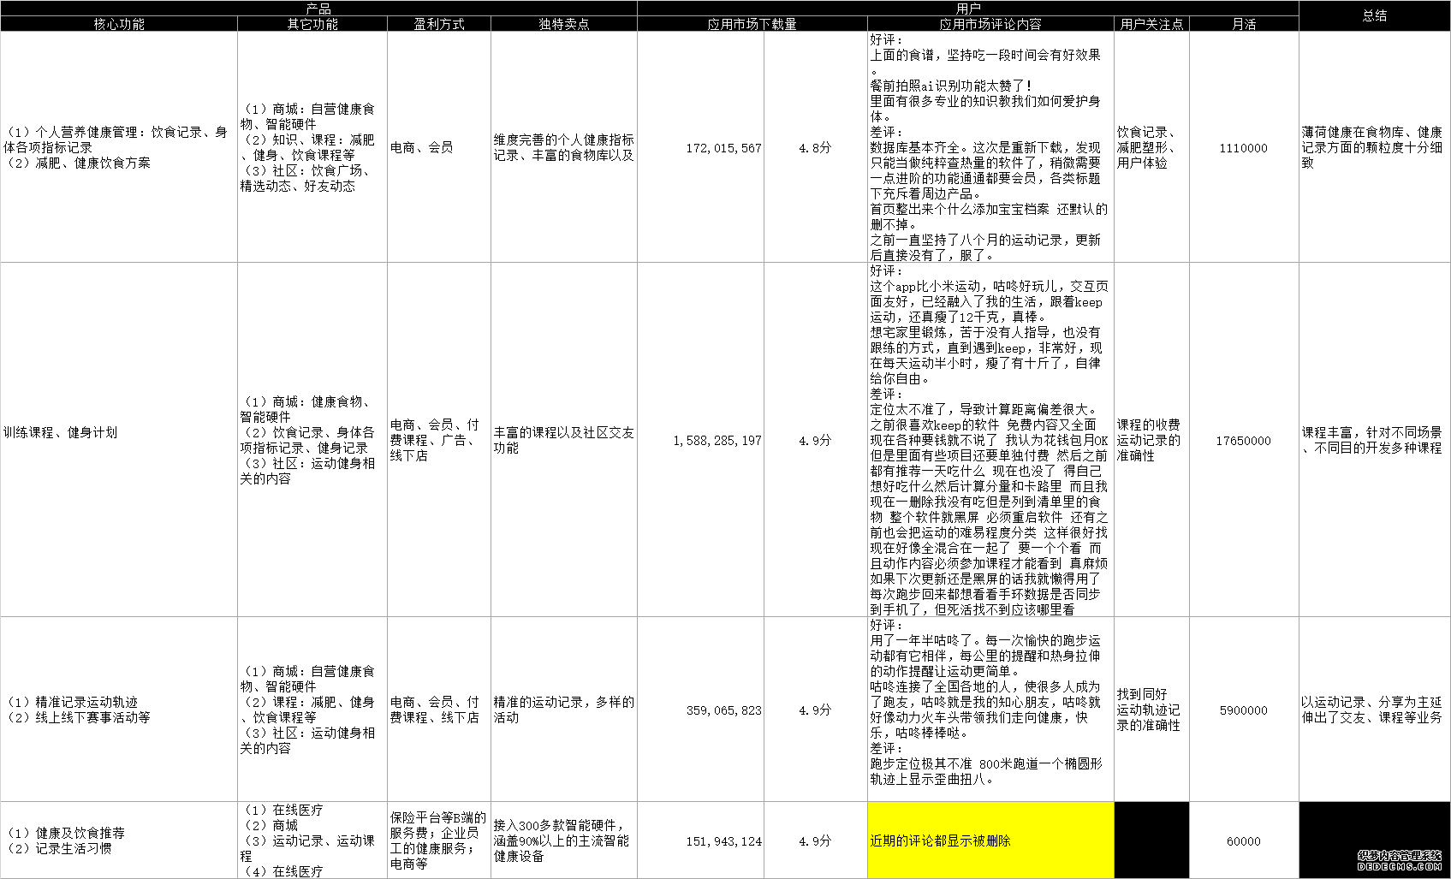The width and height of the screenshot is (1451, 879).
Task: Click the 其它功能 column header
Action: click(x=312, y=23)
